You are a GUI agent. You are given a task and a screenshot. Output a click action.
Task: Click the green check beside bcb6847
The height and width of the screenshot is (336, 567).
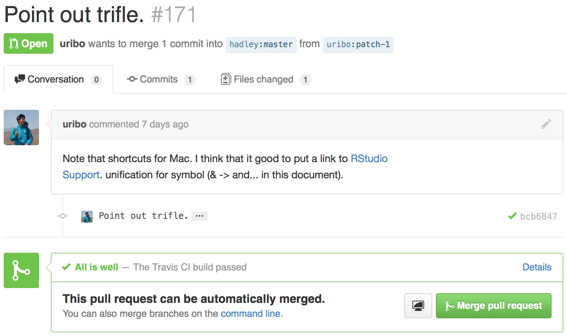[x=512, y=216]
